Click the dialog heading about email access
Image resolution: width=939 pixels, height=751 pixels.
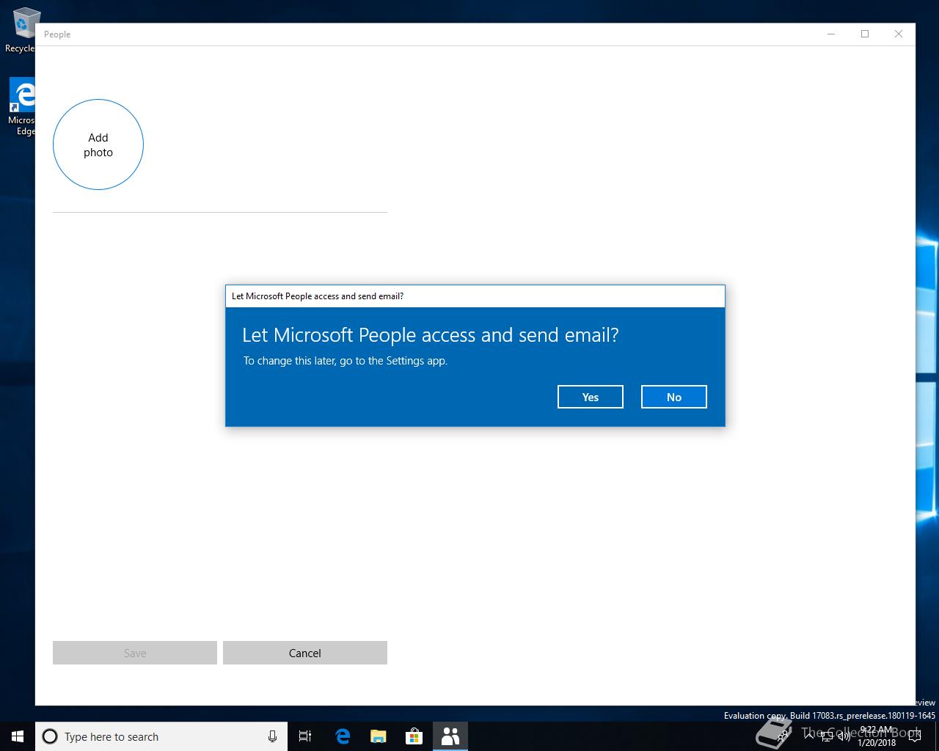click(431, 335)
